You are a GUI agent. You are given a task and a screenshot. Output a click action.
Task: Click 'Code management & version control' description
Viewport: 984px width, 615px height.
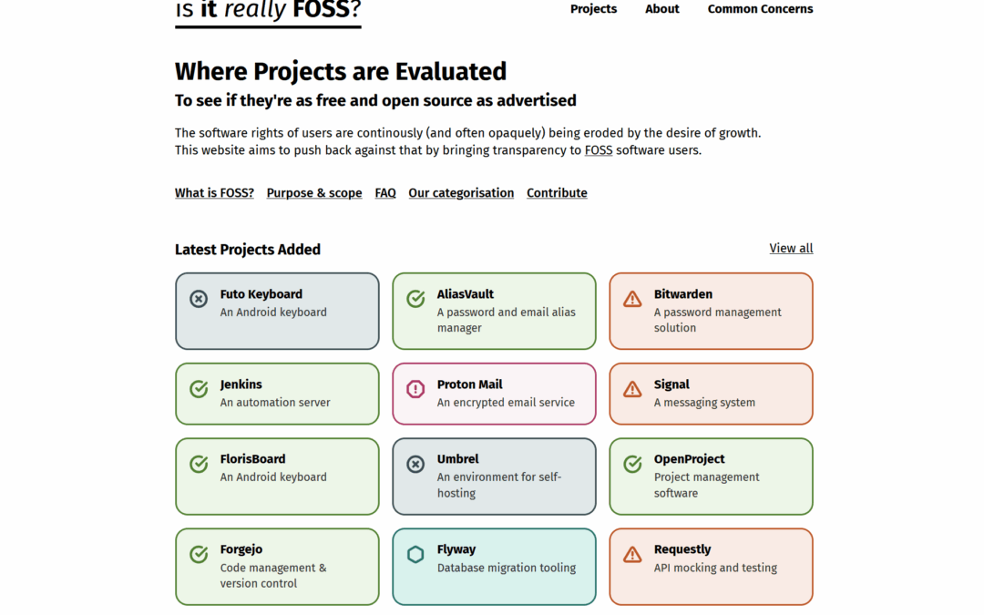(273, 576)
